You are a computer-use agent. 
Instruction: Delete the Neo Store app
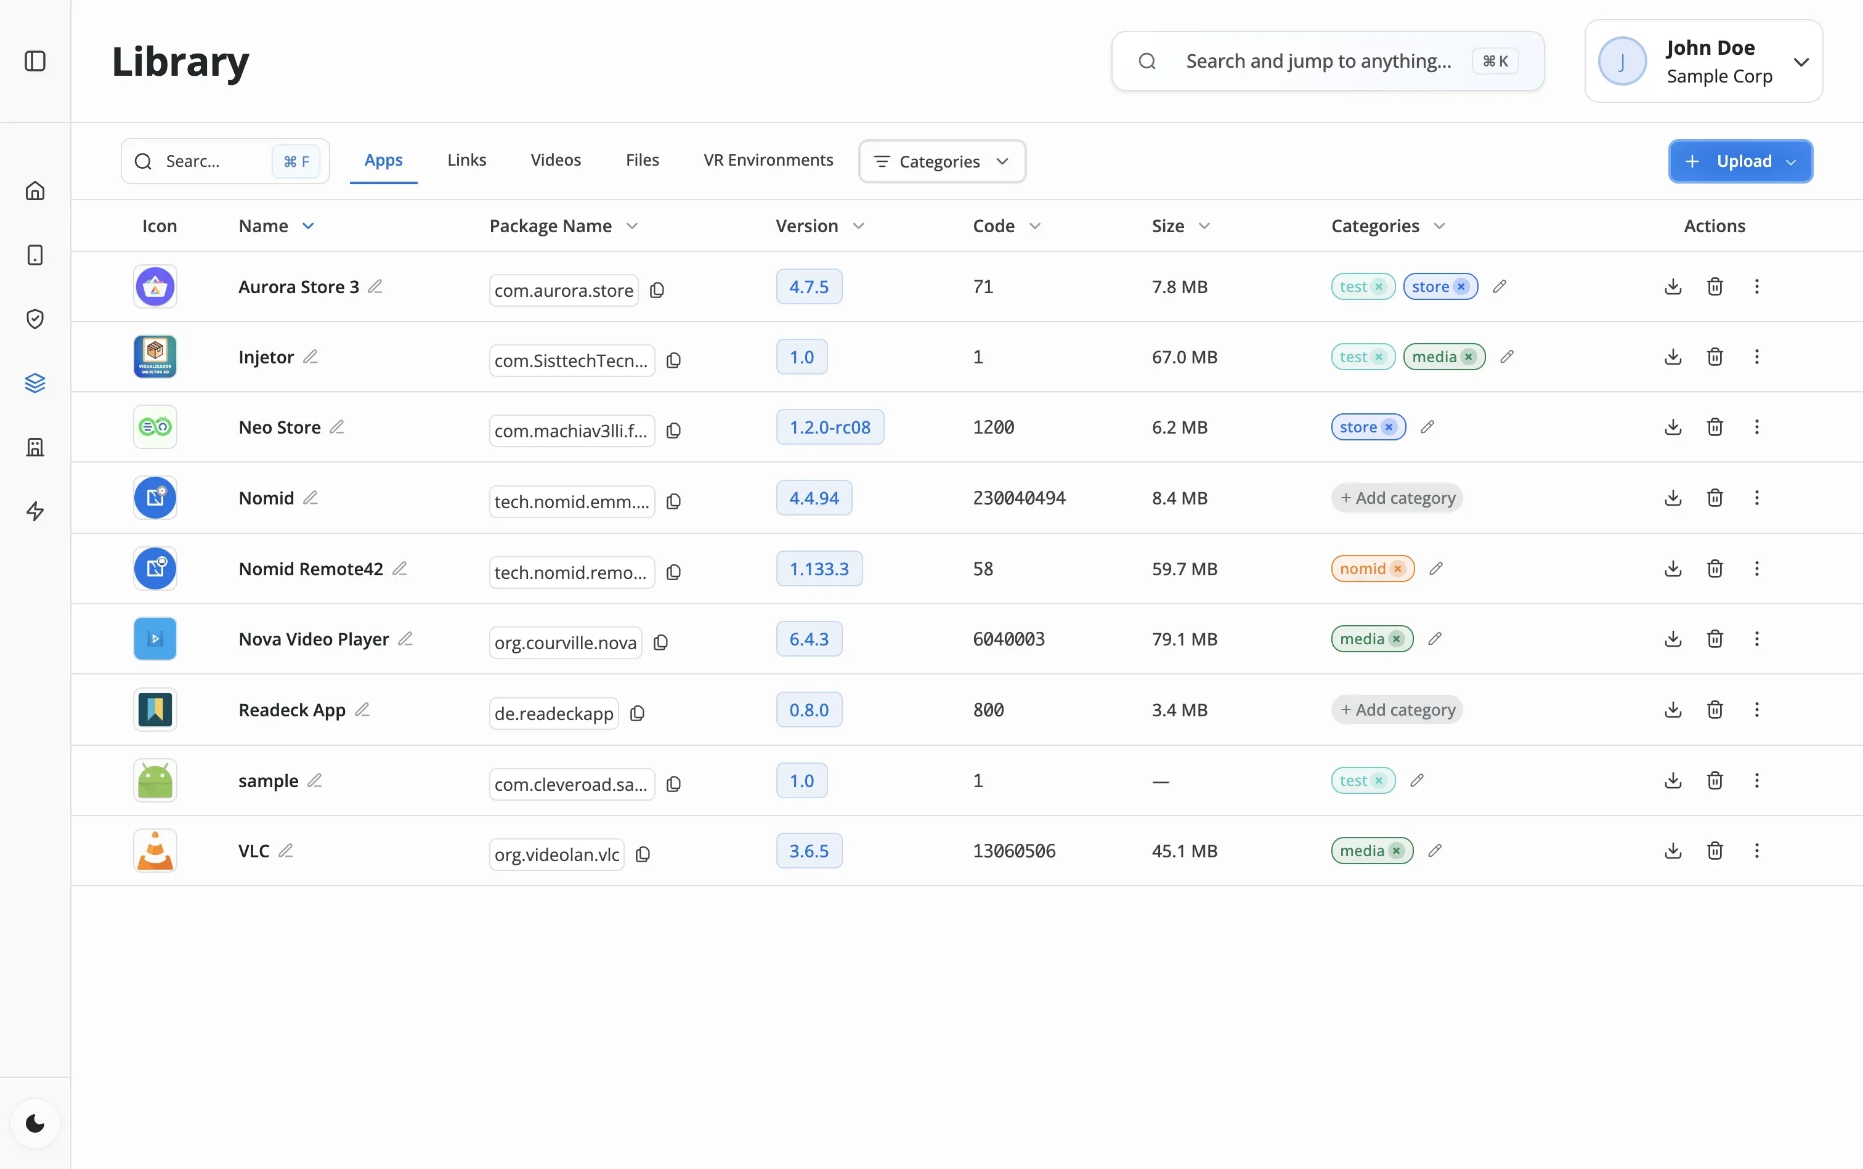(1715, 427)
